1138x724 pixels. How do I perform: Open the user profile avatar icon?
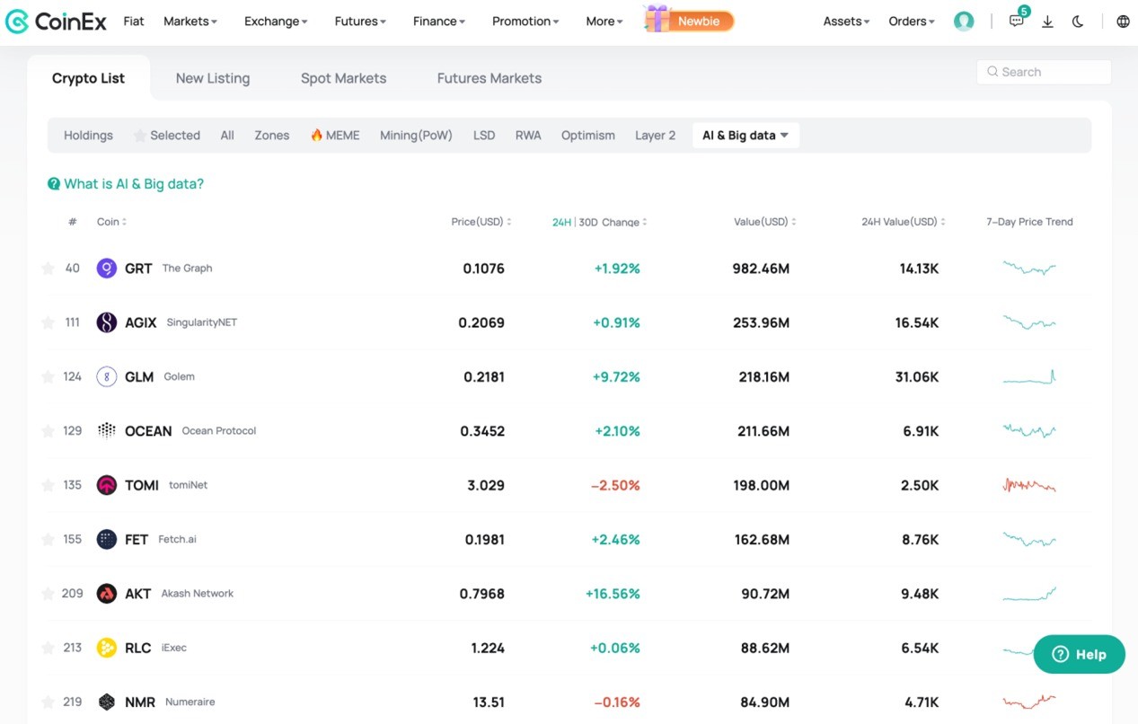click(964, 22)
